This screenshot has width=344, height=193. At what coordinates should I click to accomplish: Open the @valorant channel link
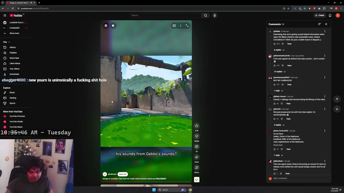112,174
